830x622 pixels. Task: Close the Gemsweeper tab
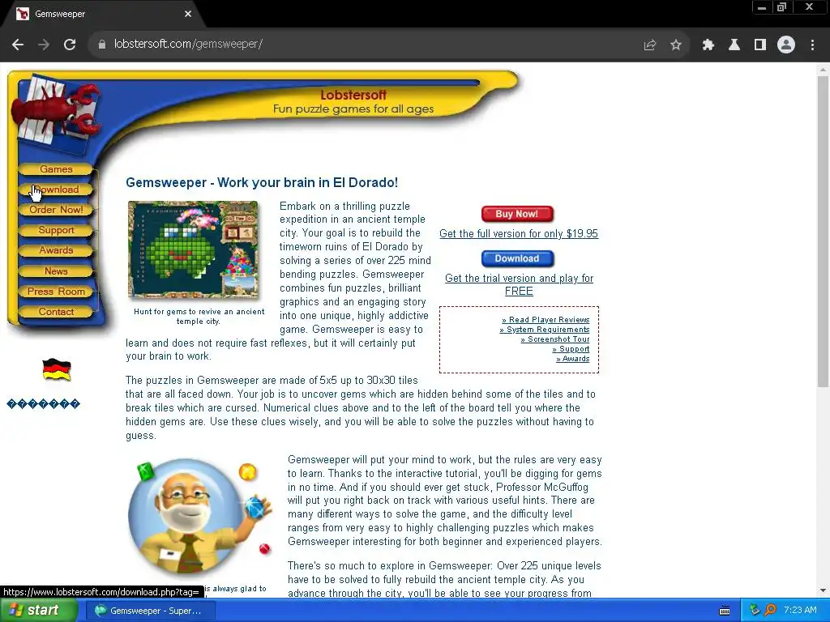(x=188, y=15)
